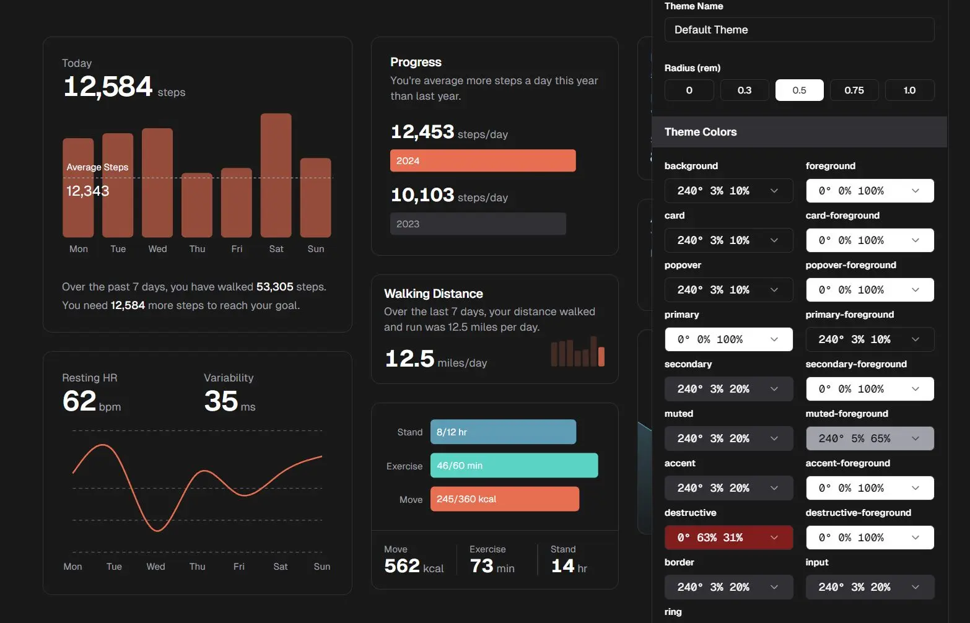970x623 pixels.
Task: Open the border color dropdown
Action: click(x=728, y=586)
